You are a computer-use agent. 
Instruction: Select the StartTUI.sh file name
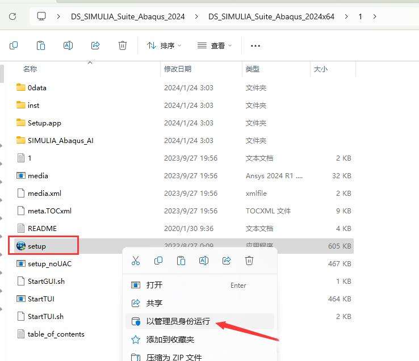tap(45, 316)
